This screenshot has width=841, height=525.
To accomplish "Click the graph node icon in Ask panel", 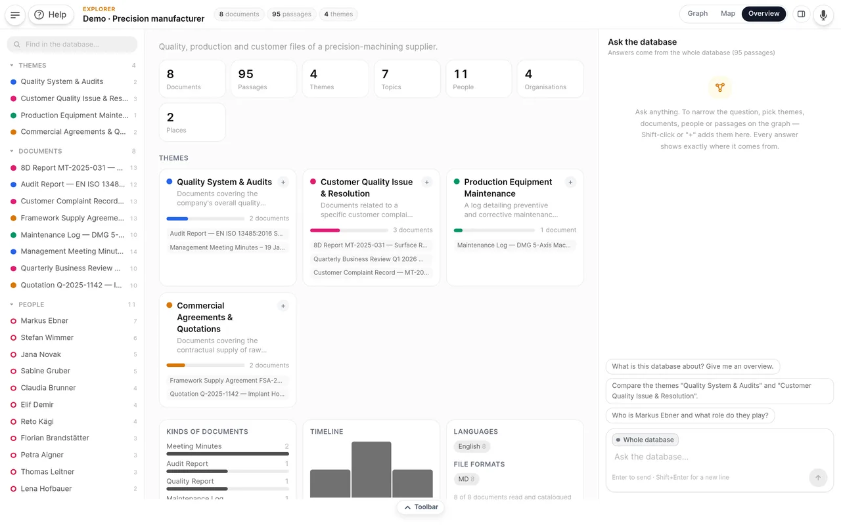I will point(719,87).
